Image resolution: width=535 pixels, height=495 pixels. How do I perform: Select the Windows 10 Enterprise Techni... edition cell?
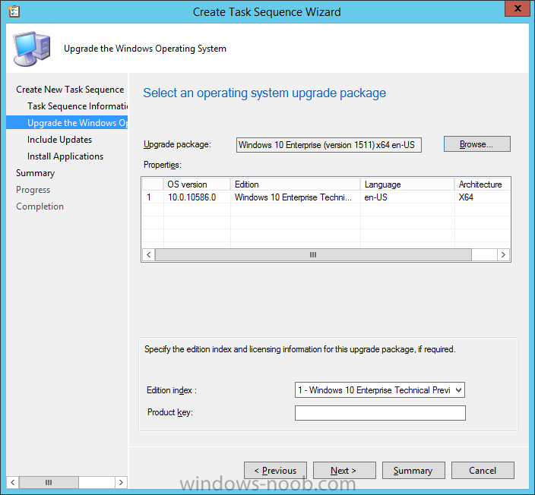(x=295, y=197)
